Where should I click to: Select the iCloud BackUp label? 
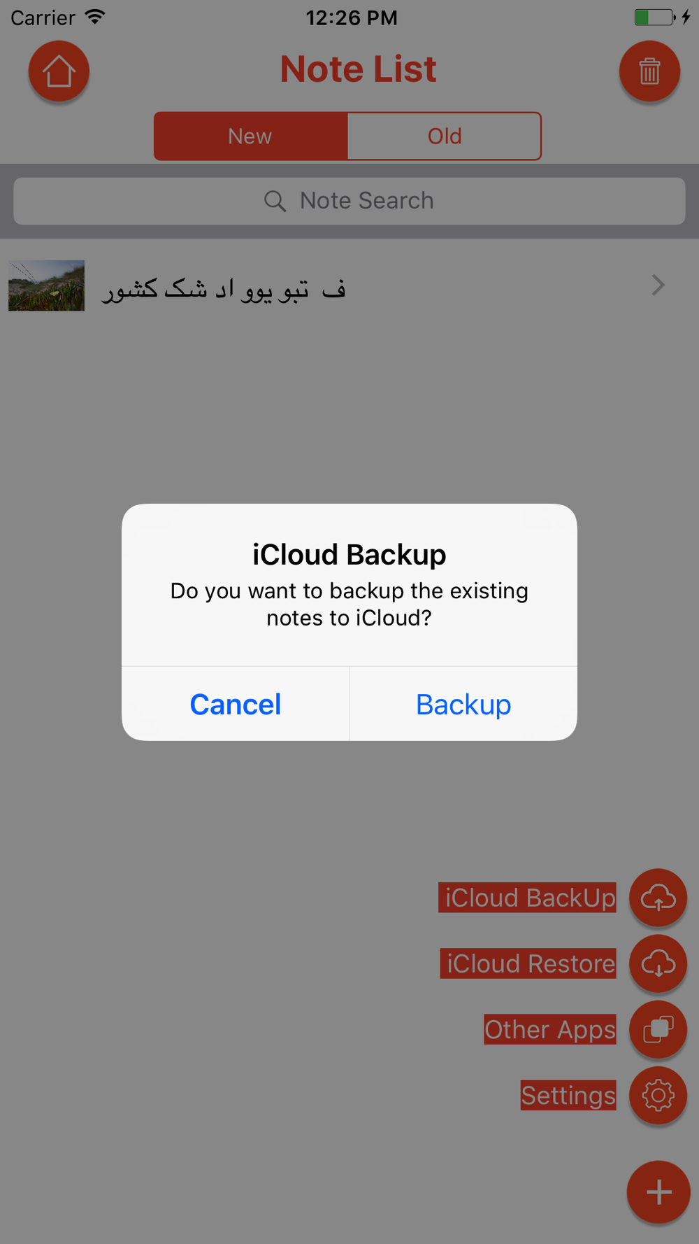[527, 898]
